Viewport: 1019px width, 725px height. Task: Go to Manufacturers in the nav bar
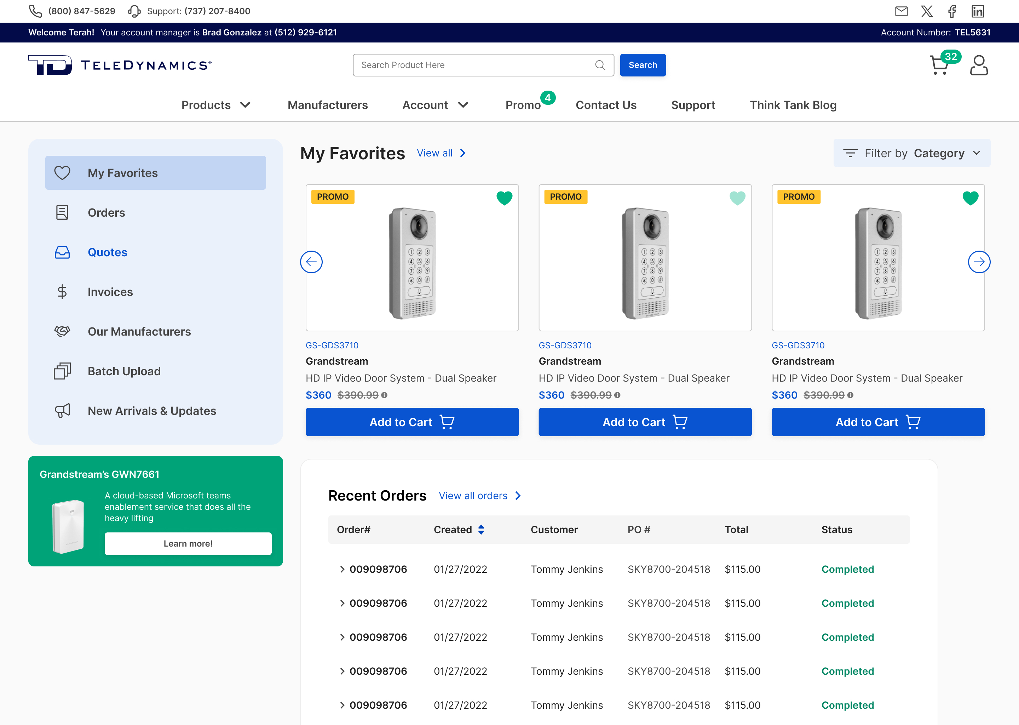pyautogui.click(x=328, y=105)
